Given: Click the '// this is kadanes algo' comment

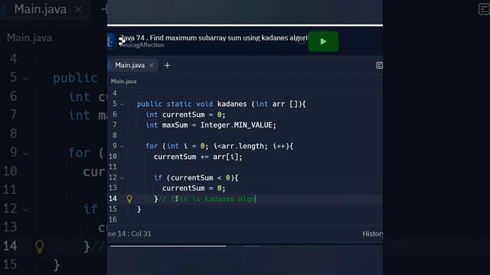Looking at the screenshot, I should (x=207, y=199).
